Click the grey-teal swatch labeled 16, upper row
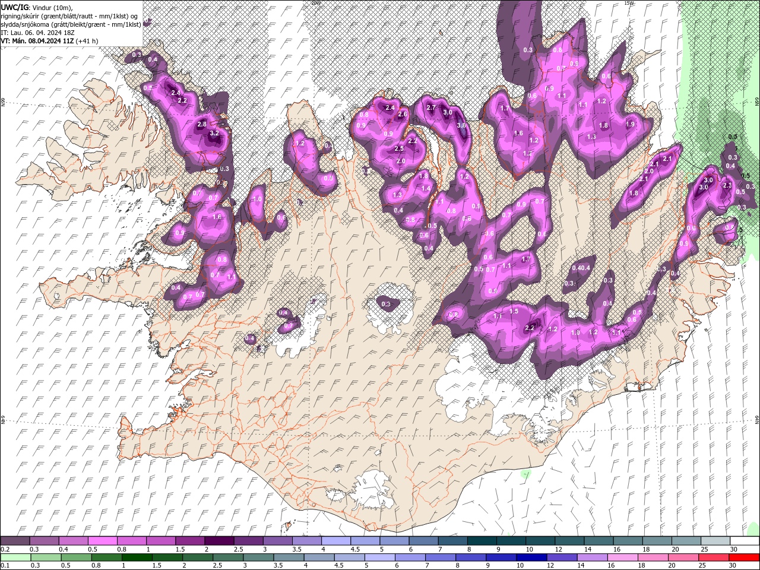760x570 pixels. (628, 541)
